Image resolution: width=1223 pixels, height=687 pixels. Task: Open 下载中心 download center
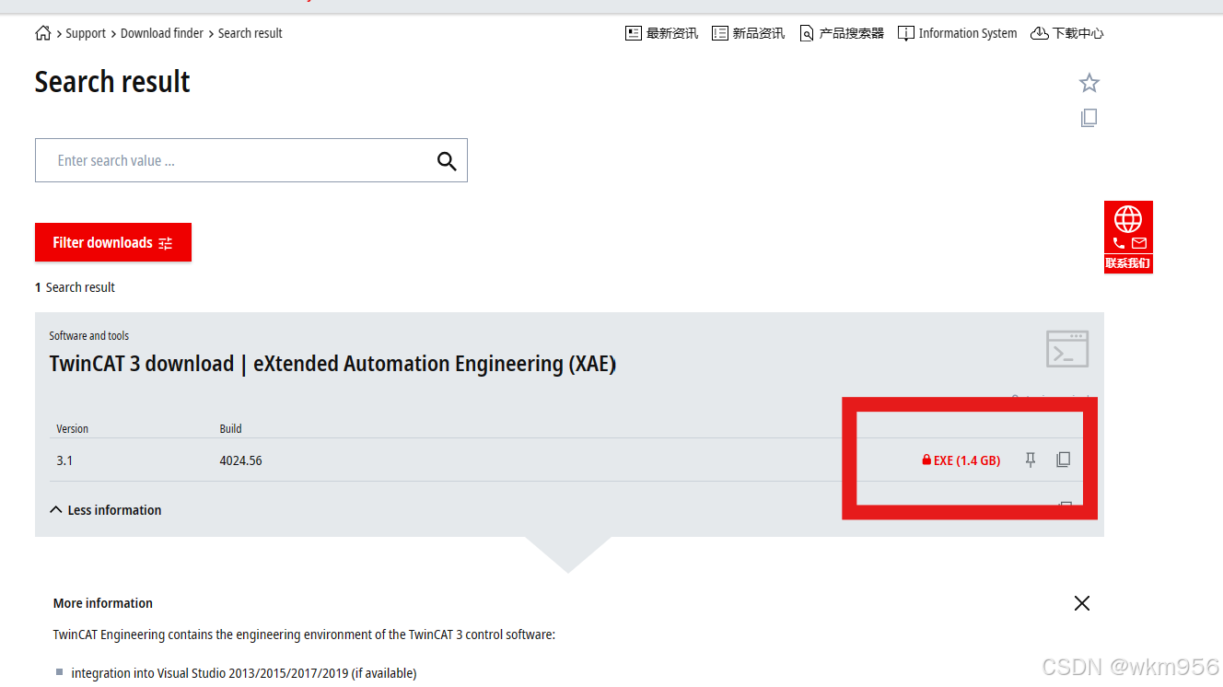1067,33
